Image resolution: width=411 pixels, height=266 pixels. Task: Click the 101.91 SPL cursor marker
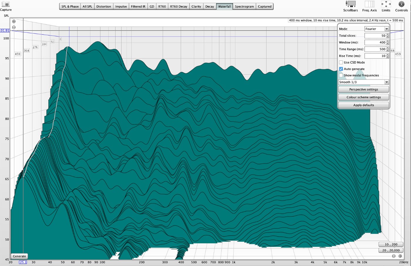coord(5,31)
